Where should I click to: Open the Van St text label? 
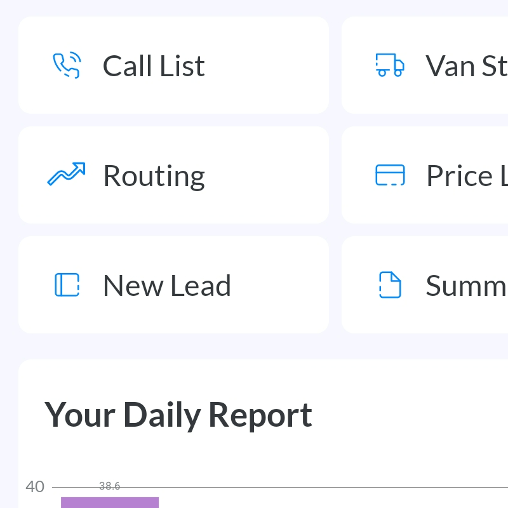467,66
